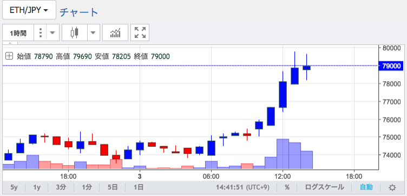Set the range to 5y

coord(14,187)
